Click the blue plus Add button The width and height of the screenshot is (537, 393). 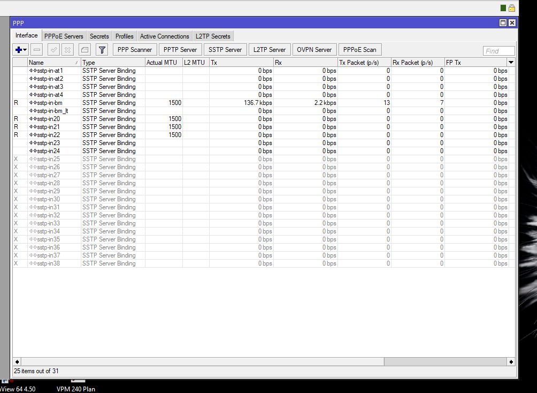(19, 50)
